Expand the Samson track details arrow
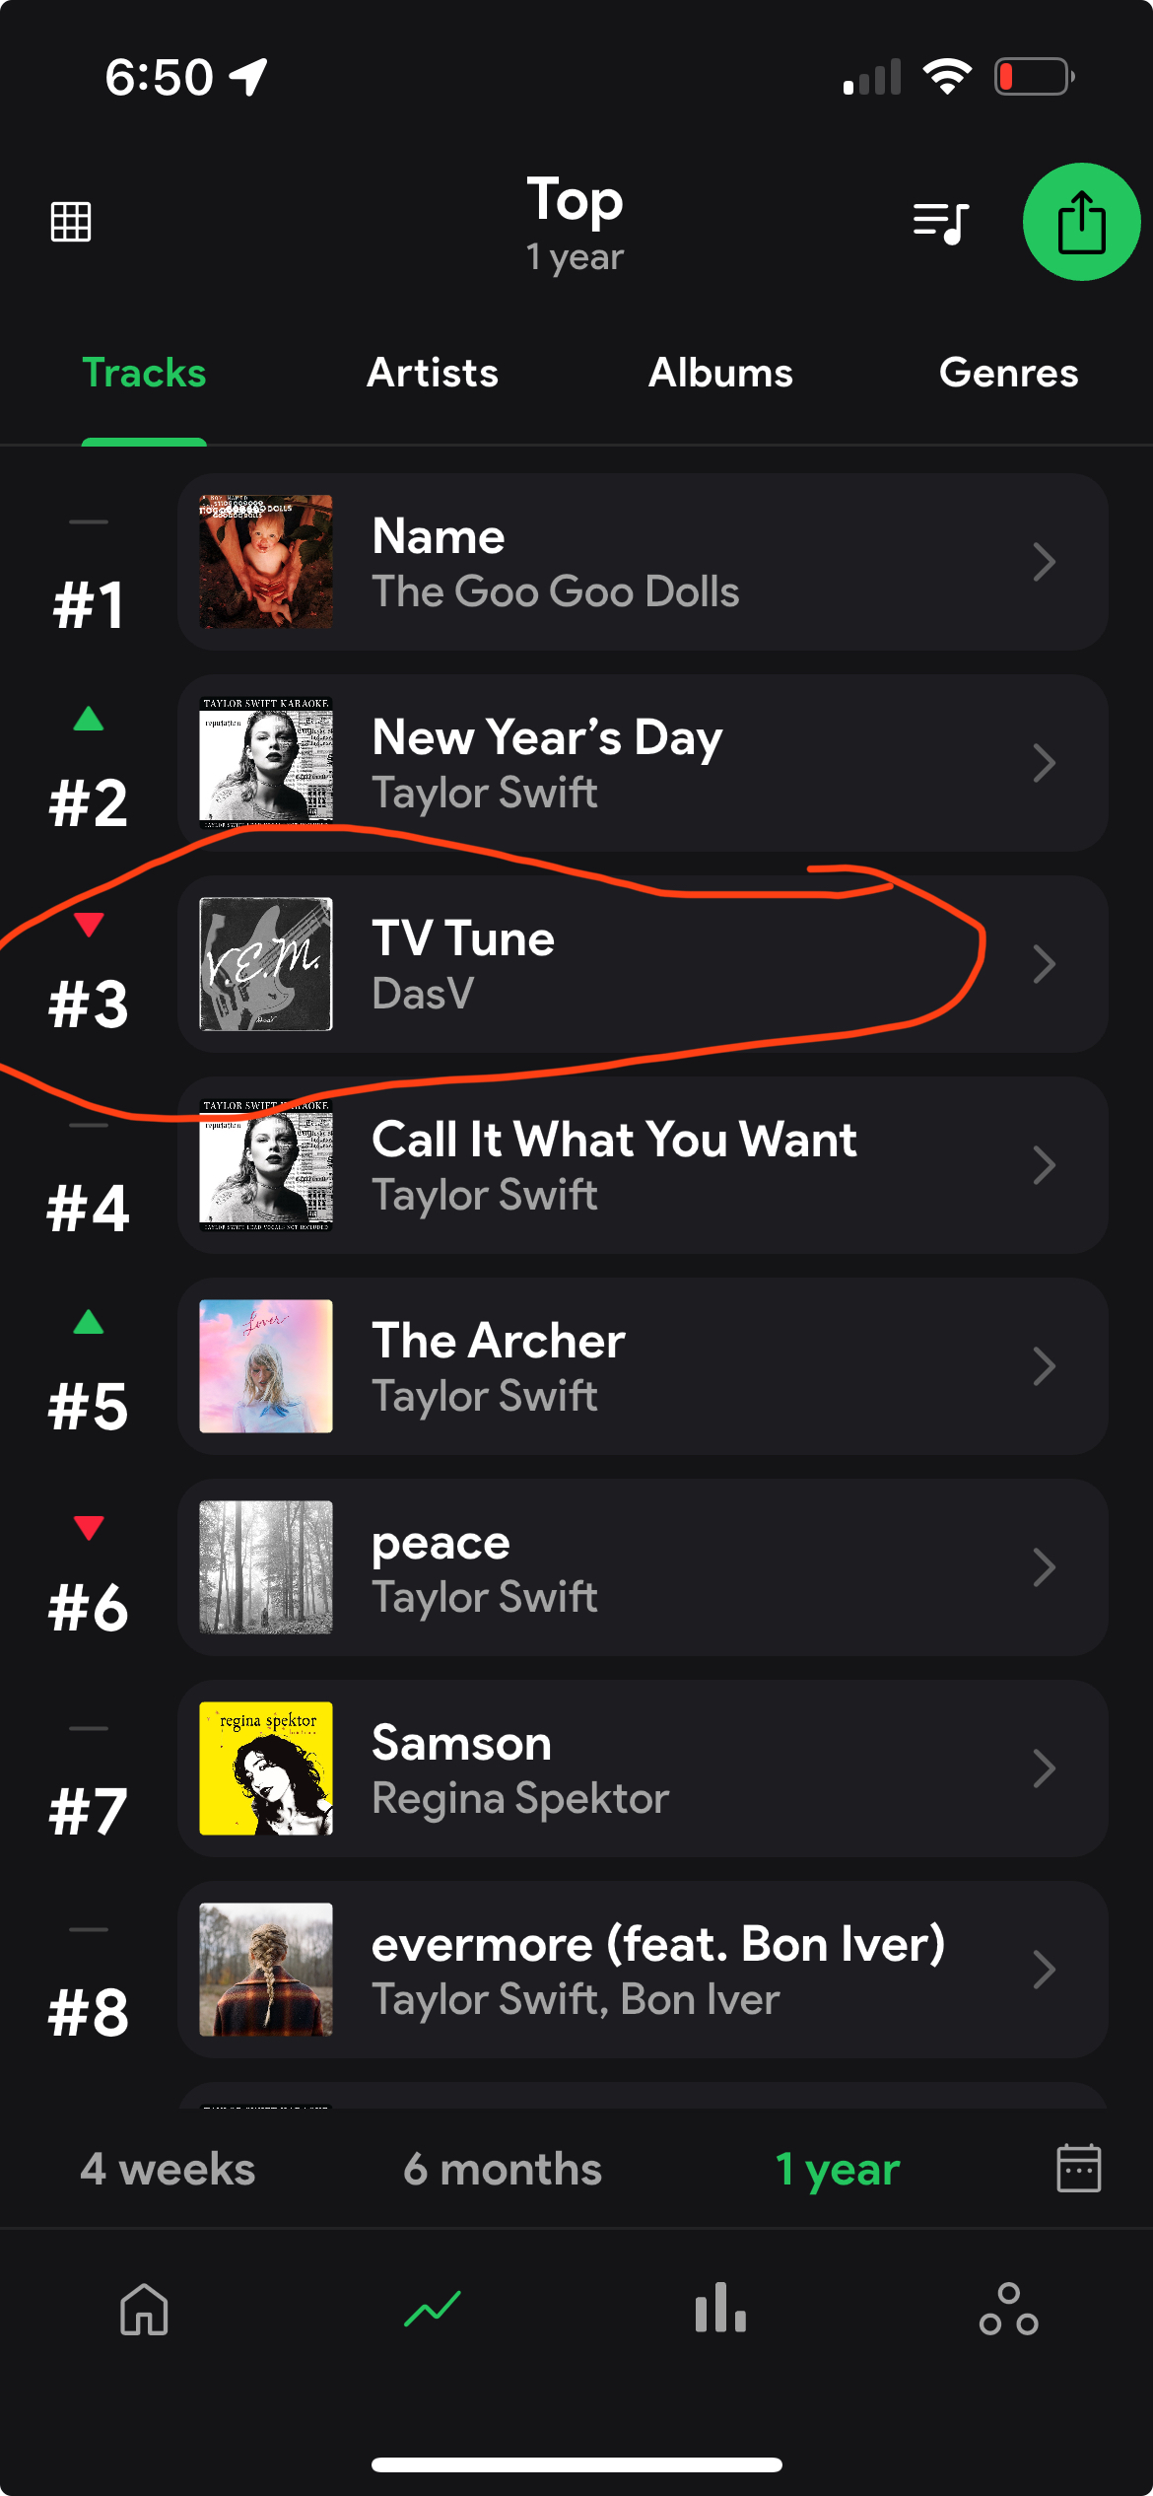 1044,1768
